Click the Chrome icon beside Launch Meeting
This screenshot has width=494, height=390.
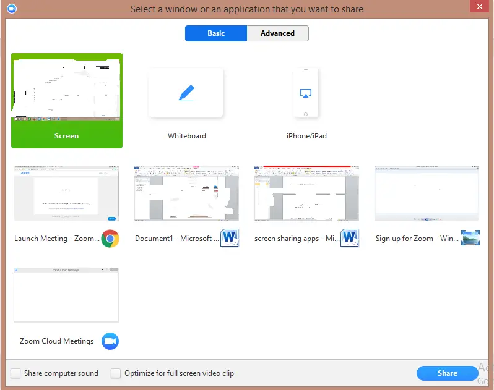pos(110,239)
